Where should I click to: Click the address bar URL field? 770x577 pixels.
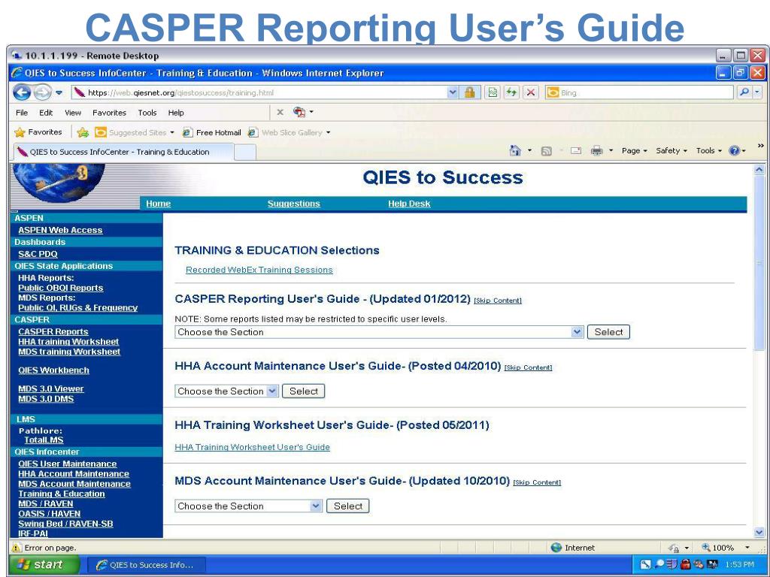pos(259,92)
